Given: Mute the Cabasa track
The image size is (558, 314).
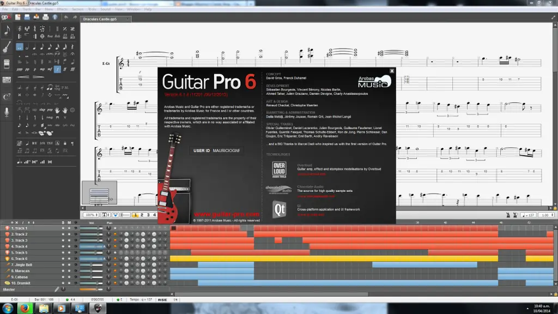Looking at the screenshot, I should [69, 277].
